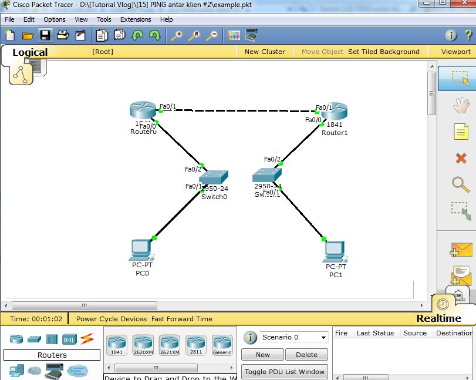Click the Network Information icon

pyautogui.click(x=451, y=35)
